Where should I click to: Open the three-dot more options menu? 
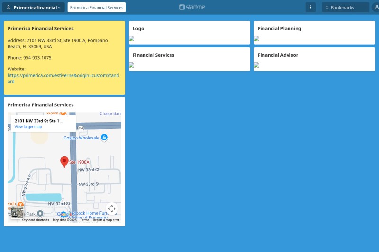(310, 7)
